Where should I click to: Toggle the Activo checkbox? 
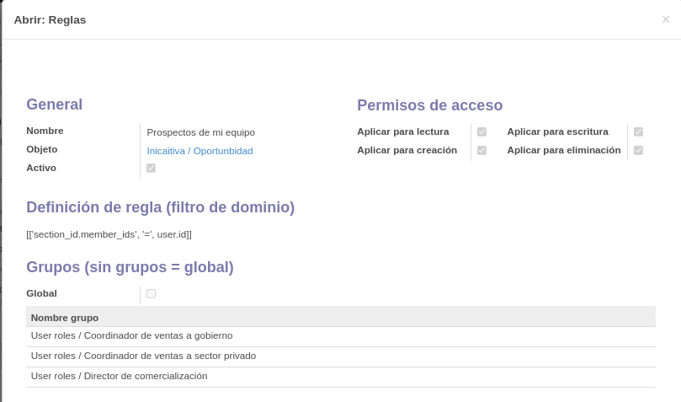click(x=151, y=168)
